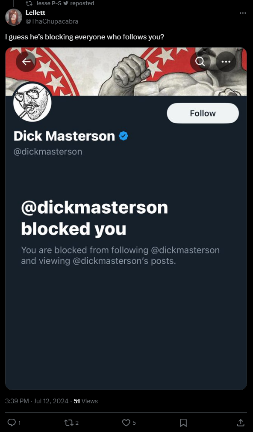Image resolution: width=253 pixels, height=432 pixels.
Task: Click the Follow button on Dick Masterson profile
Action: (203, 113)
